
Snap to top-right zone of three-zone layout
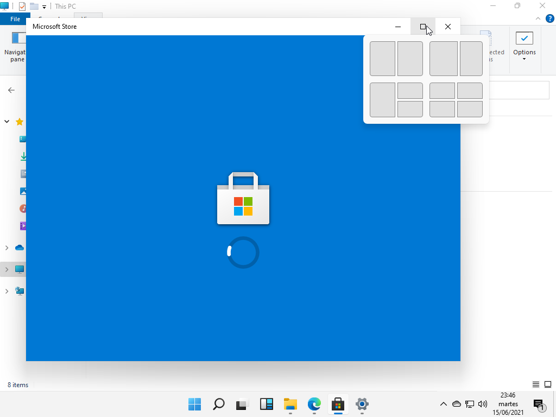410,91
